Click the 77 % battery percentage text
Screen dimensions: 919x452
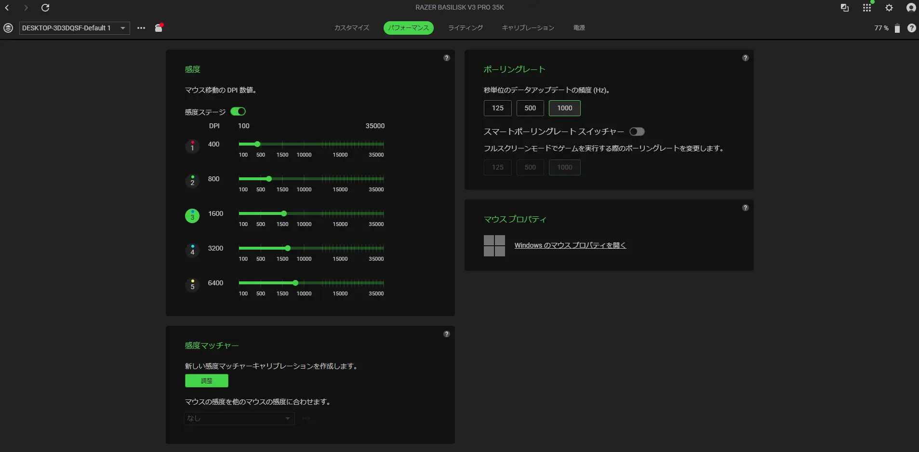click(881, 28)
